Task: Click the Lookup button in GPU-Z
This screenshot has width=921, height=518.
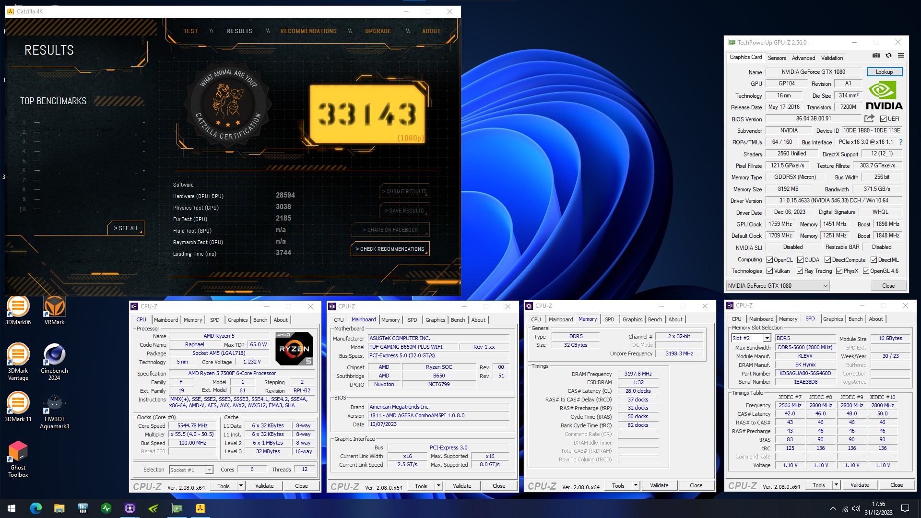Action: 884,72
